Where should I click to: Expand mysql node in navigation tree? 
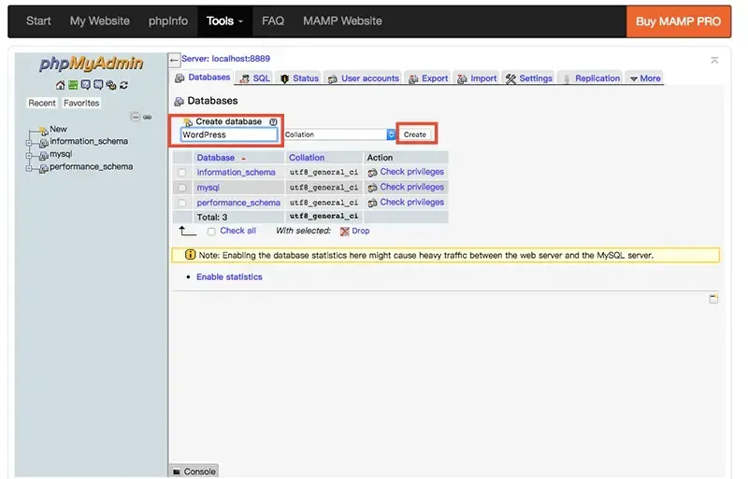click(x=29, y=155)
